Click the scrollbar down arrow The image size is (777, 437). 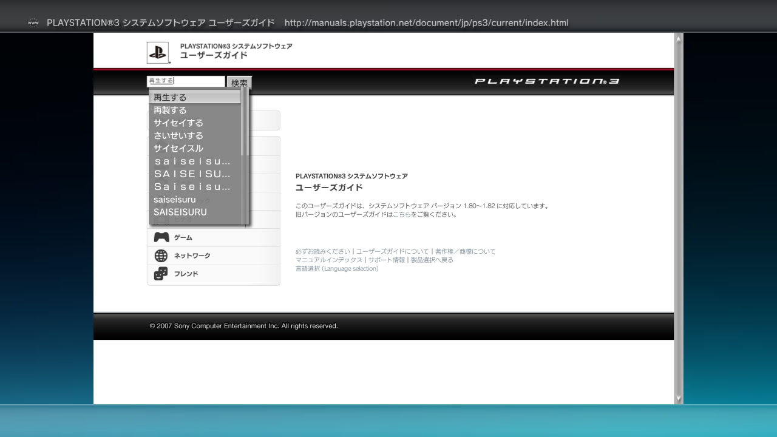[679, 399]
